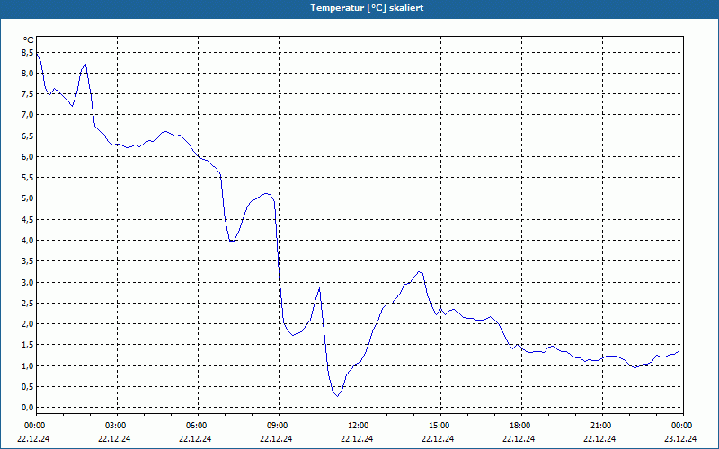Viewport: 719px width, 449px height.
Task: Click the 22.12.24 date beneath 18:00
Action: pos(519,438)
